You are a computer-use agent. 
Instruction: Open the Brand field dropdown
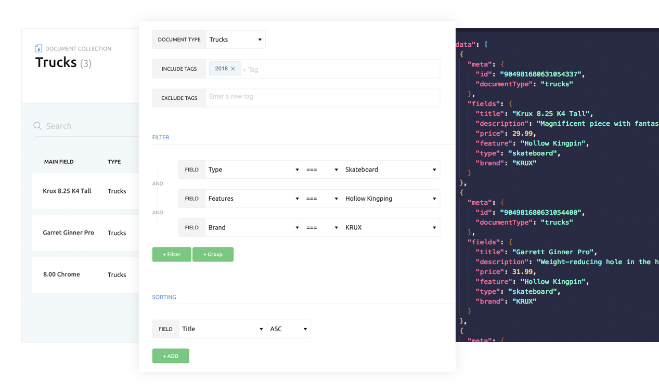click(254, 228)
